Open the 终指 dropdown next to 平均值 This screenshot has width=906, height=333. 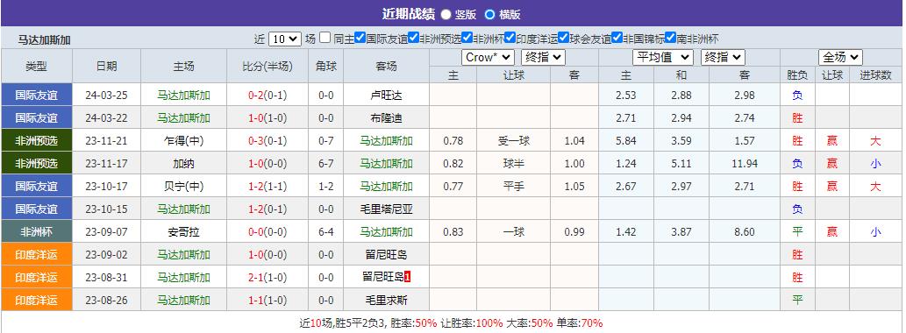click(723, 57)
